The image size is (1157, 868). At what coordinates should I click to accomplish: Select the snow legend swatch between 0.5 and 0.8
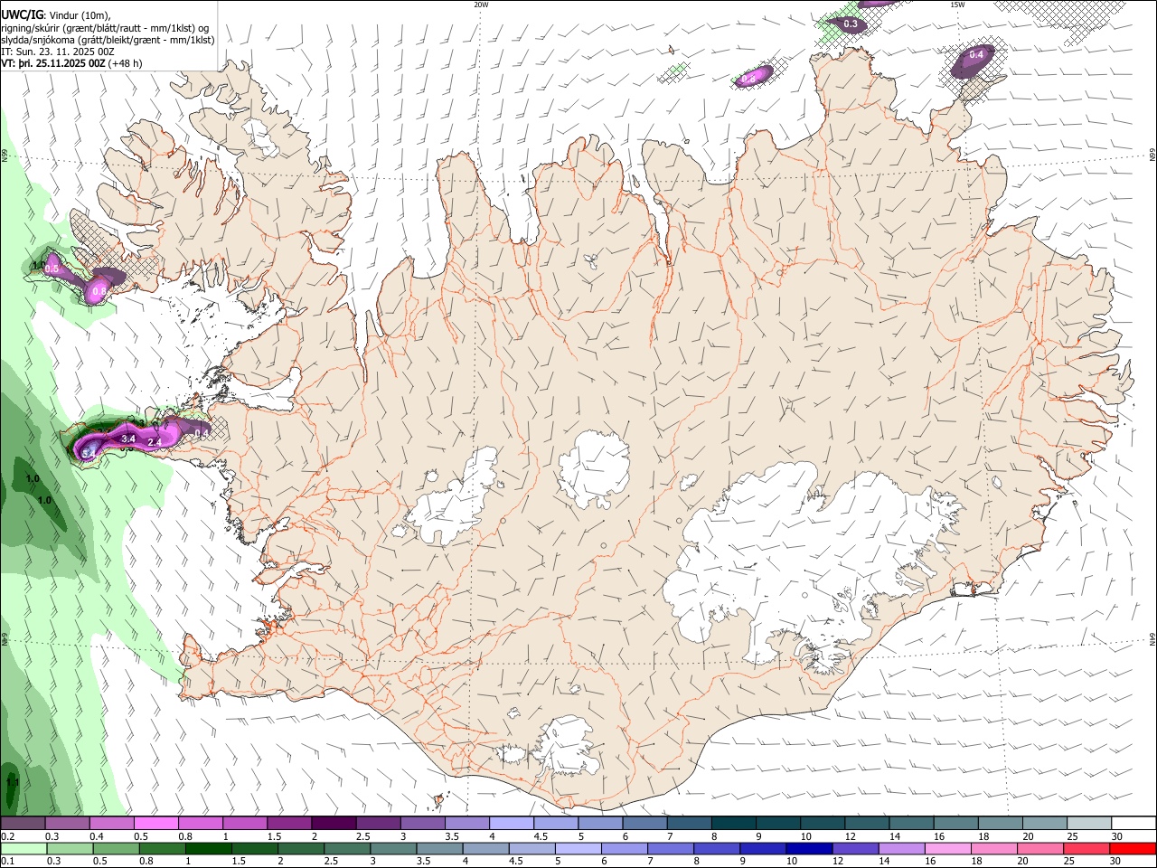point(155,824)
